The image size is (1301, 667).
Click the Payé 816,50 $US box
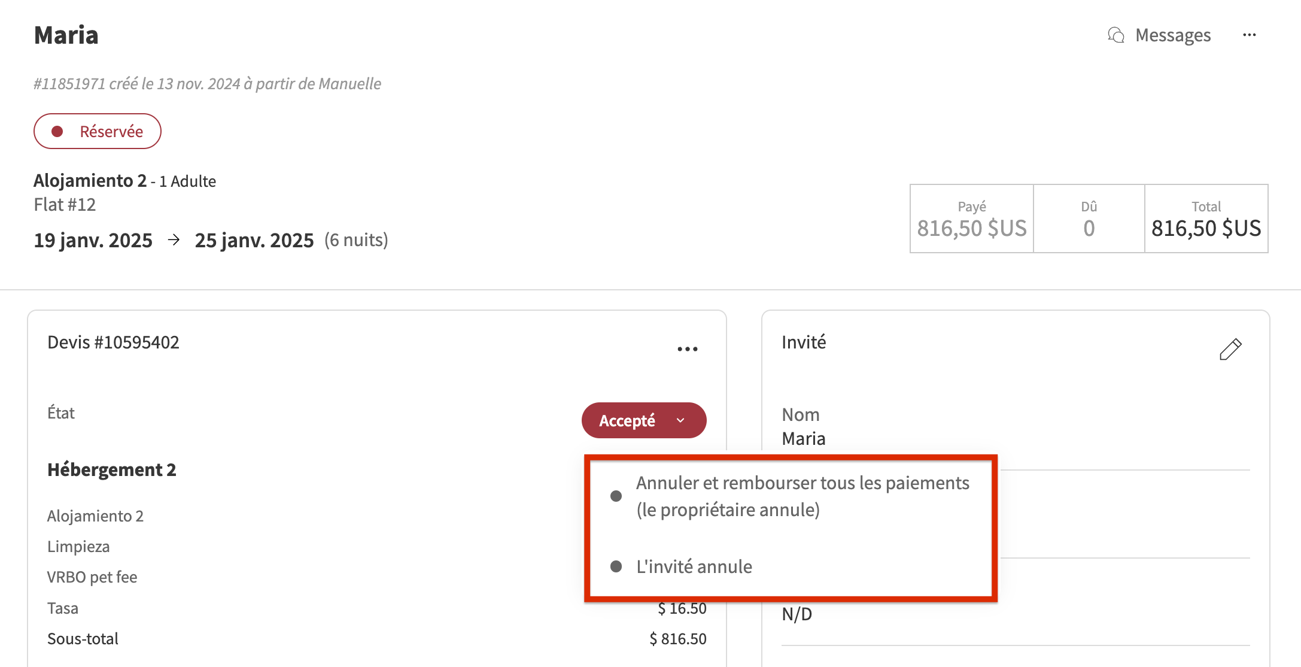pyautogui.click(x=971, y=219)
